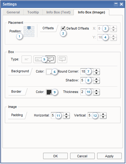Decrease the Shadow value

[x=97, y=82]
